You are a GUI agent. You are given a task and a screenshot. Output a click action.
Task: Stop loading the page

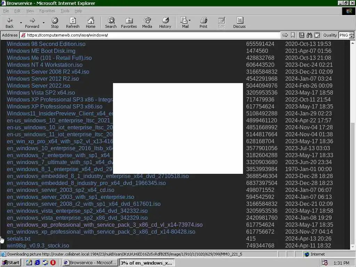(55, 23)
